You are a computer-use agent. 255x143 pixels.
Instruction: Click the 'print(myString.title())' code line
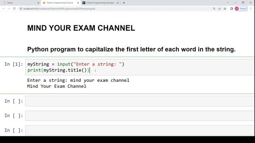coord(59,70)
